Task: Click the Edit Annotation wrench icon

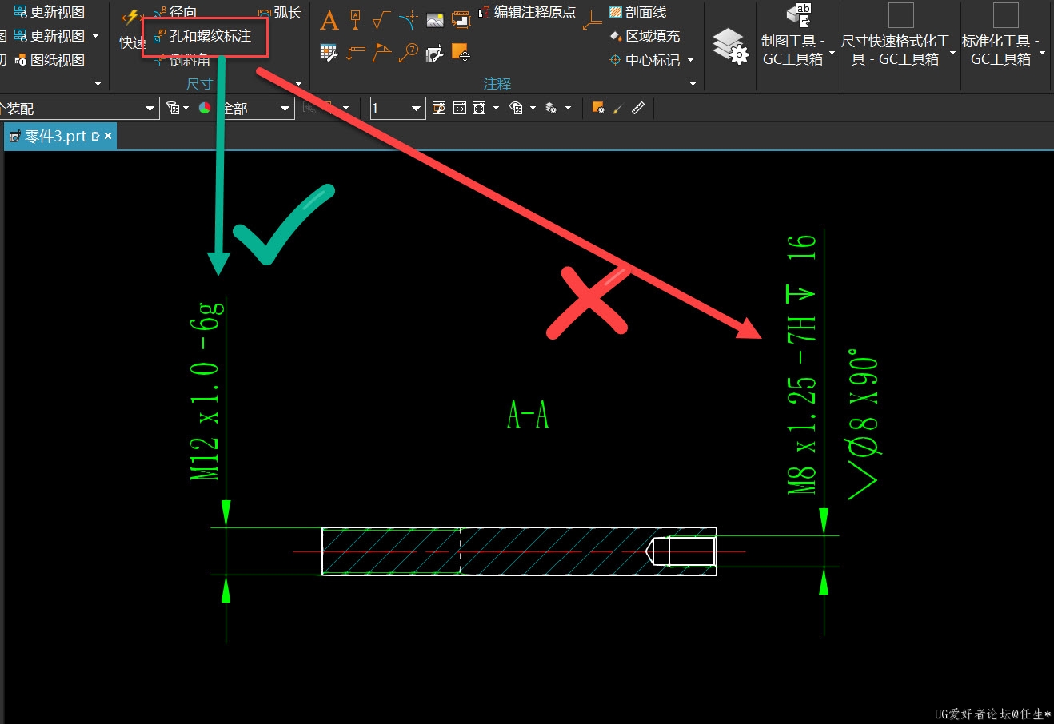Action: [434, 54]
